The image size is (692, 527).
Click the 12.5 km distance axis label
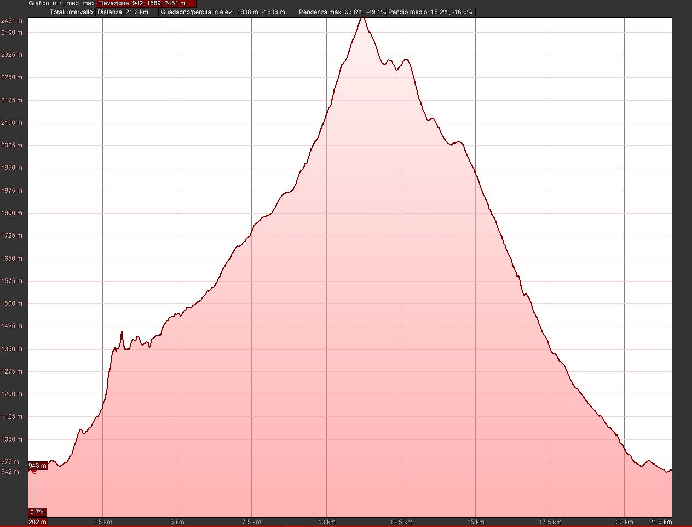click(401, 522)
